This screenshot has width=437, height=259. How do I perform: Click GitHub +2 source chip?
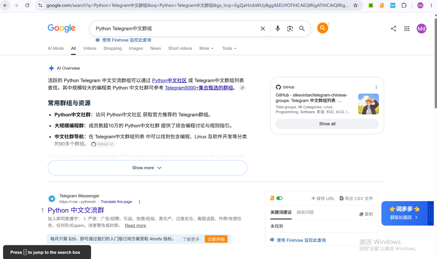pos(103,144)
